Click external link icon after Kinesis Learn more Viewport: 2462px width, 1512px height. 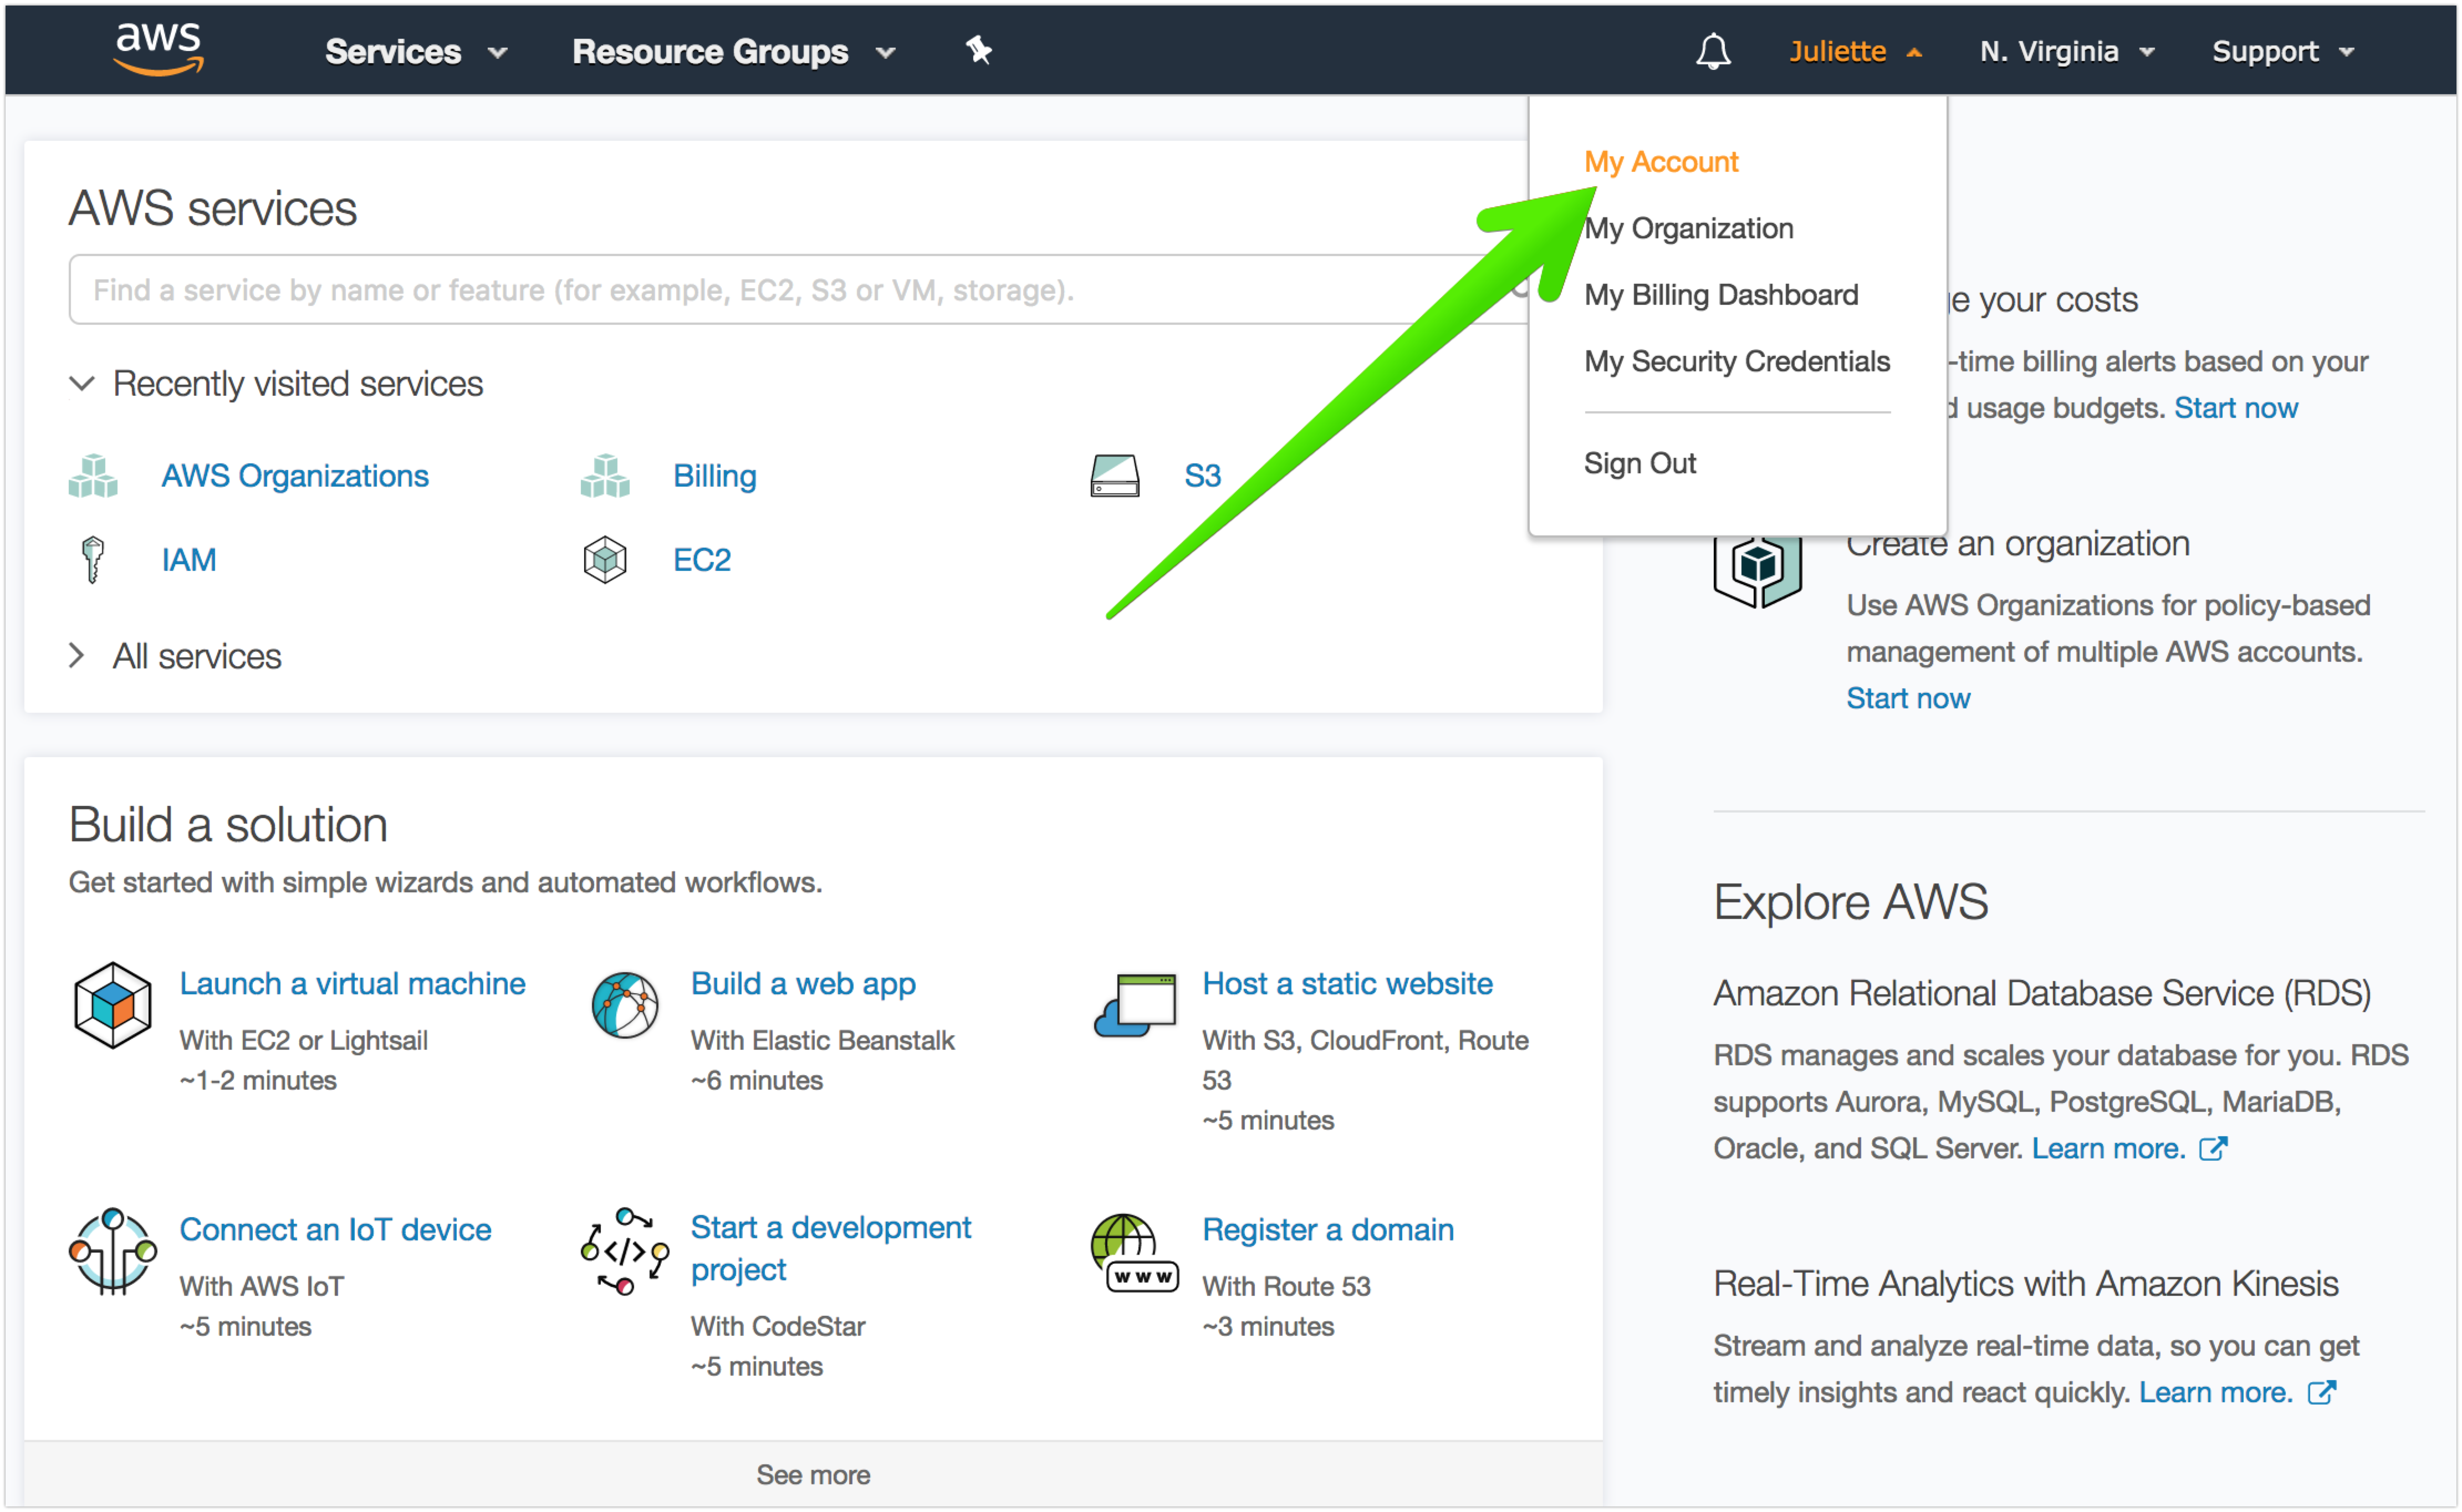(x=2321, y=1392)
